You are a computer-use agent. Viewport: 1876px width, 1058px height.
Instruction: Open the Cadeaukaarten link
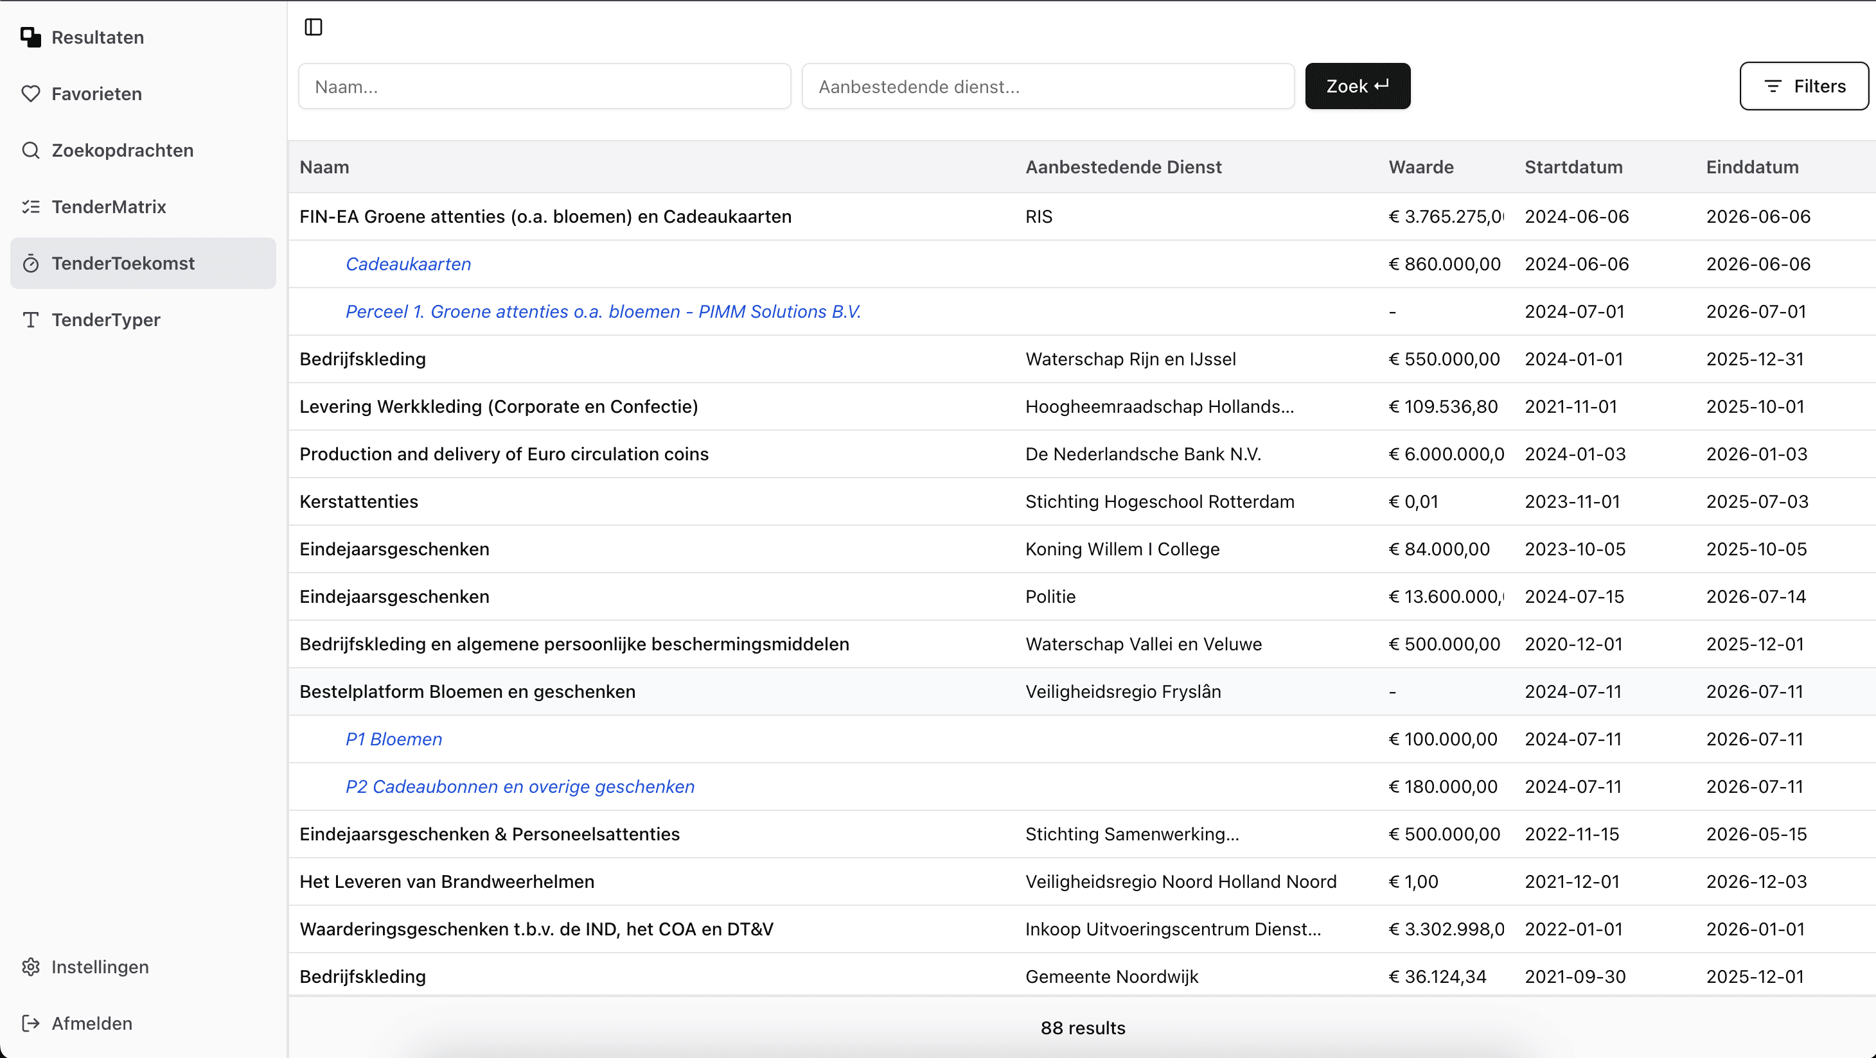click(x=408, y=263)
